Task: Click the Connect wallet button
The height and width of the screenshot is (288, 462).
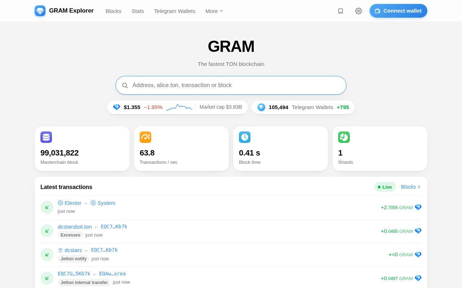Action: point(398,11)
